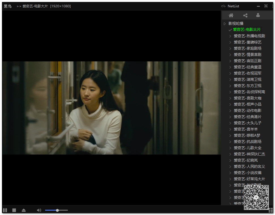Play the 爱奇艺-哆啦A梦 channel
Screen dimensions: 275x215
pyautogui.click(x=247, y=135)
